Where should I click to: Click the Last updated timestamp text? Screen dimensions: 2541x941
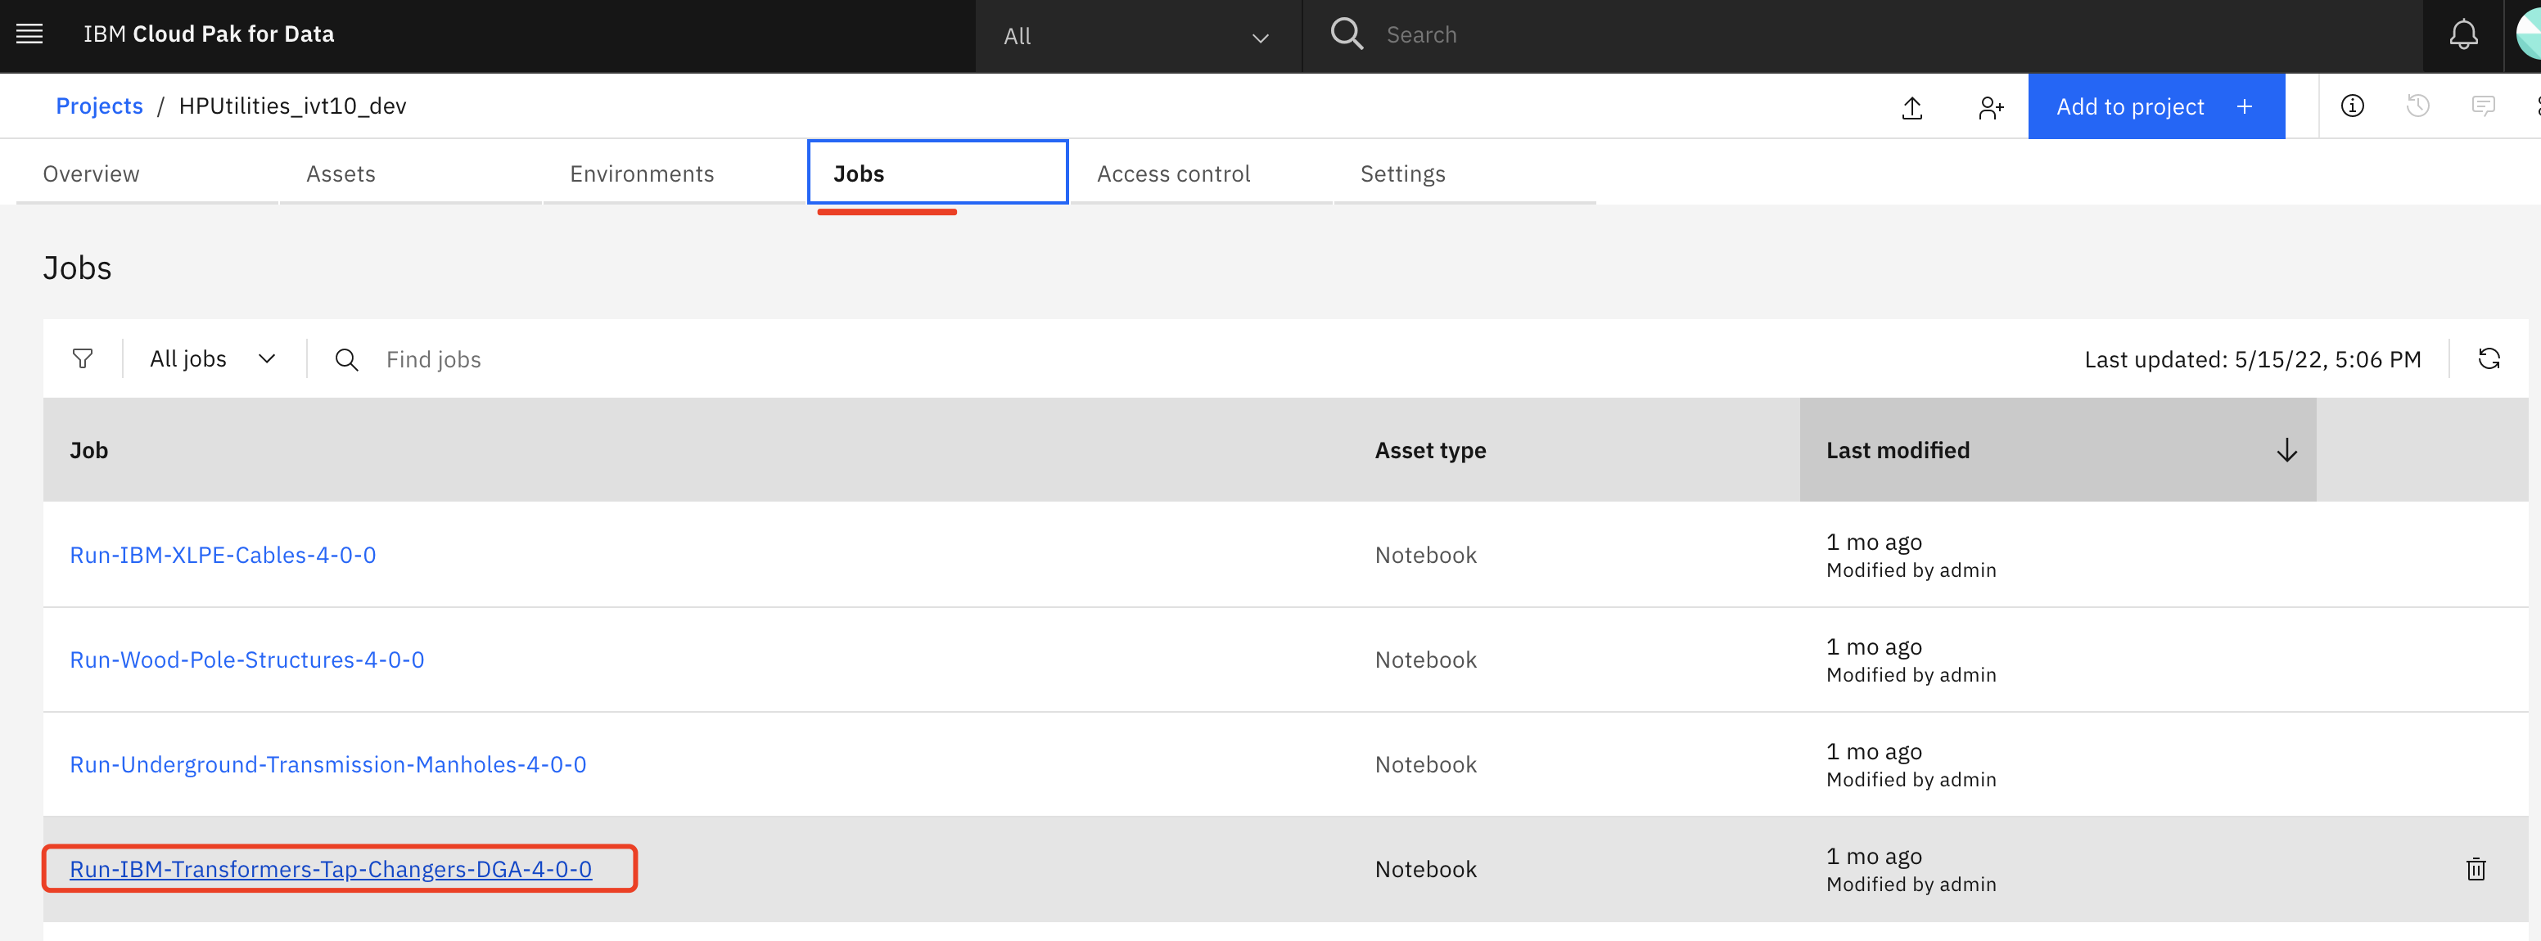[x=2252, y=359]
